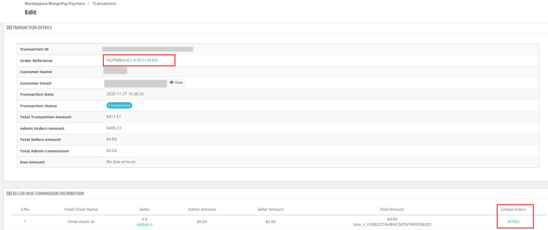Screen dimensions: 548x230
Task: Click the Due Amount label
Action: [32, 162]
